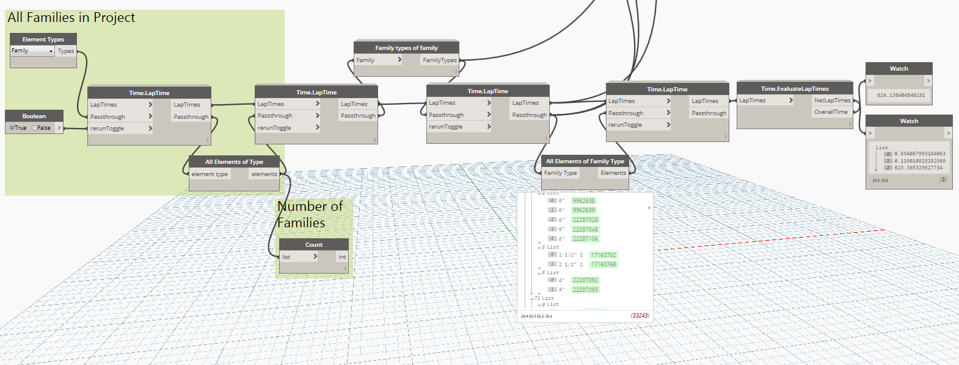This screenshot has height=365, width=959.
Task: Select the Boolean node title bar
Action: (34, 116)
